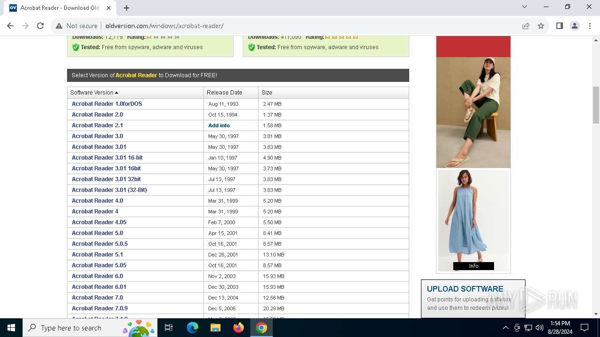Reload the page with refresh icon
The height and width of the screenshot is (337, 600).
[x=40, y=26]
